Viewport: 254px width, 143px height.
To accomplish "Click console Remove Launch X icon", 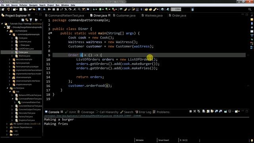I will (194, 111).
